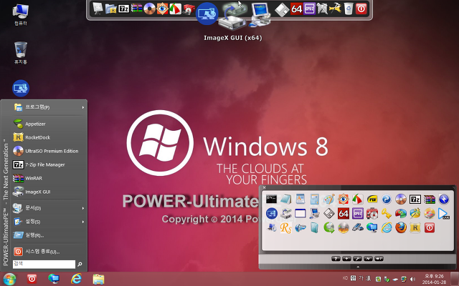Click the start menu search field
Image resolution: width=459 pixels, height=286 pixels.
click(x=44, y=264)
